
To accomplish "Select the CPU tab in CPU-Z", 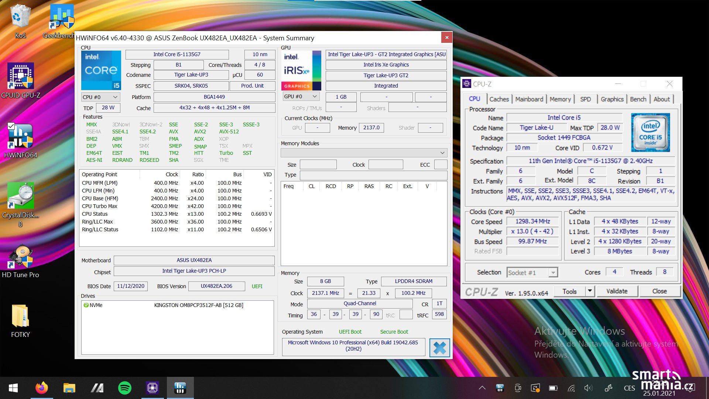I will coord(475,99).
